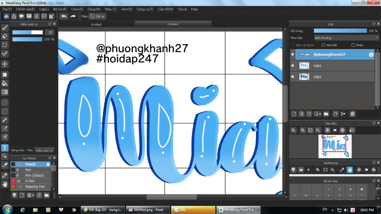Image resolution: width=381 pixels, height=214 pixels.
Task: Select the Text tool
Action: click(x=4, y=147)
